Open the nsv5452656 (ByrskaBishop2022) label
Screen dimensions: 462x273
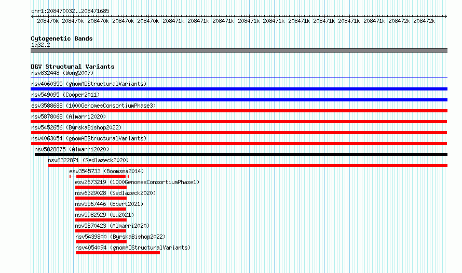[x=76, y=127]
